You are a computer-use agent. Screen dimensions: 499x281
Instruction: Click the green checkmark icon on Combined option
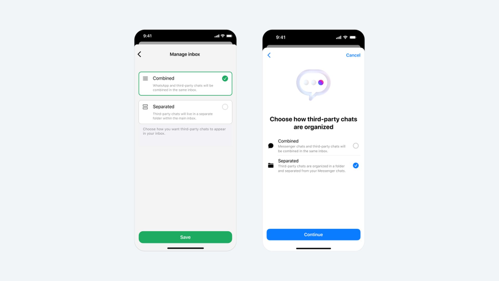click(x=225, y=78)
